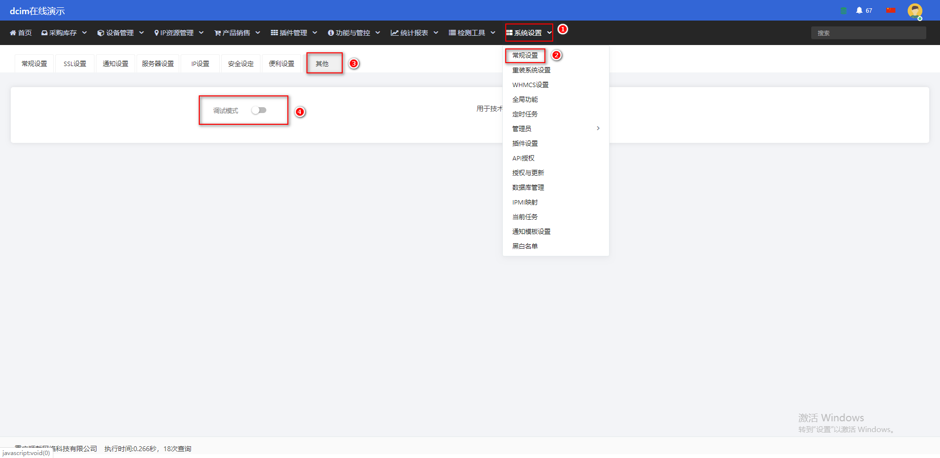Click the notification bell icon

click(859, 10)
